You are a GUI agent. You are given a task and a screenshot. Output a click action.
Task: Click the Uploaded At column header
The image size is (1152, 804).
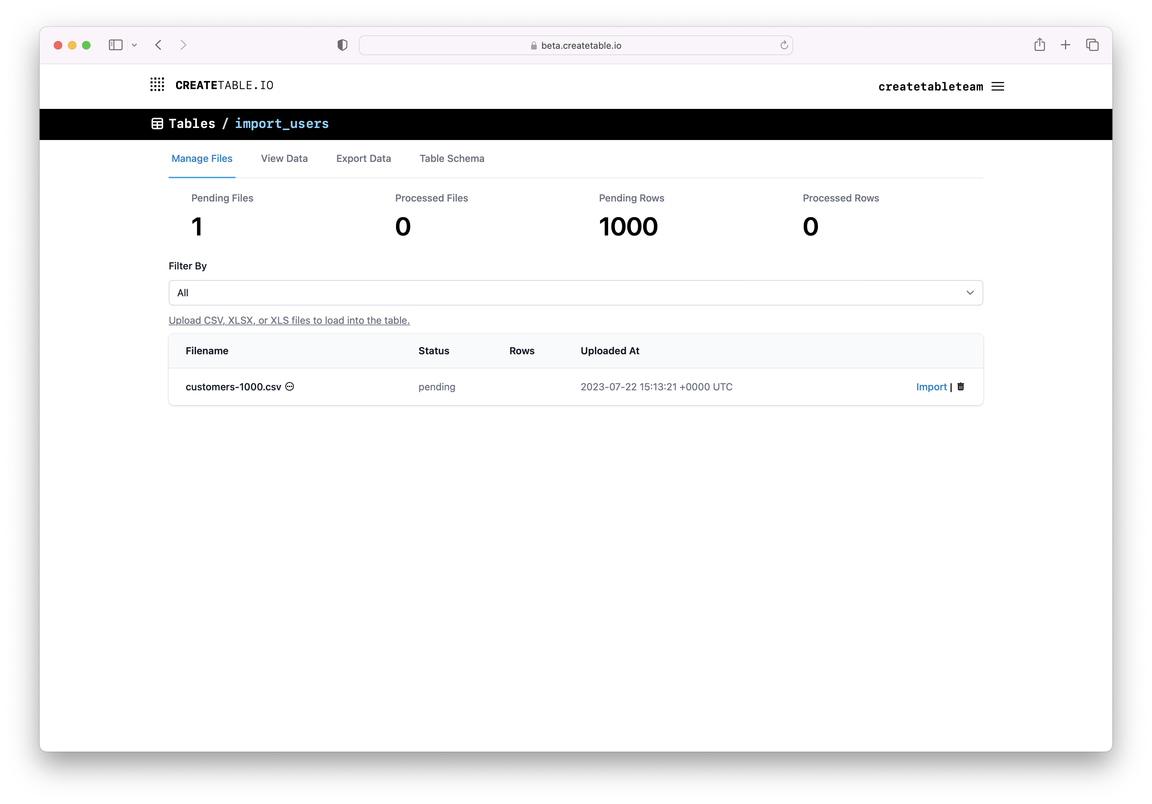(x=610, y=351)
